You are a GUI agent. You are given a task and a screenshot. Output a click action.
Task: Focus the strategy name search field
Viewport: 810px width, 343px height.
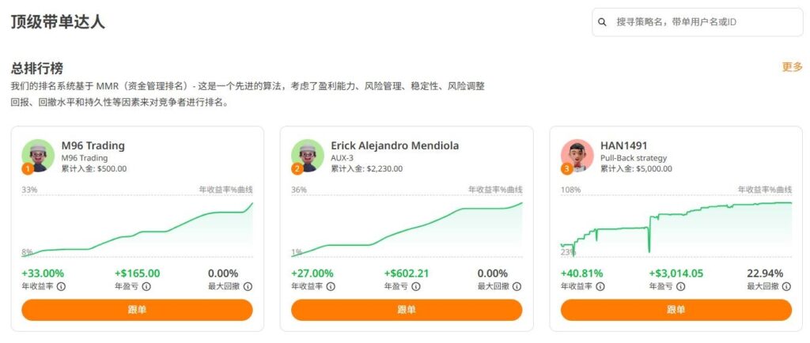pos(698,22)
